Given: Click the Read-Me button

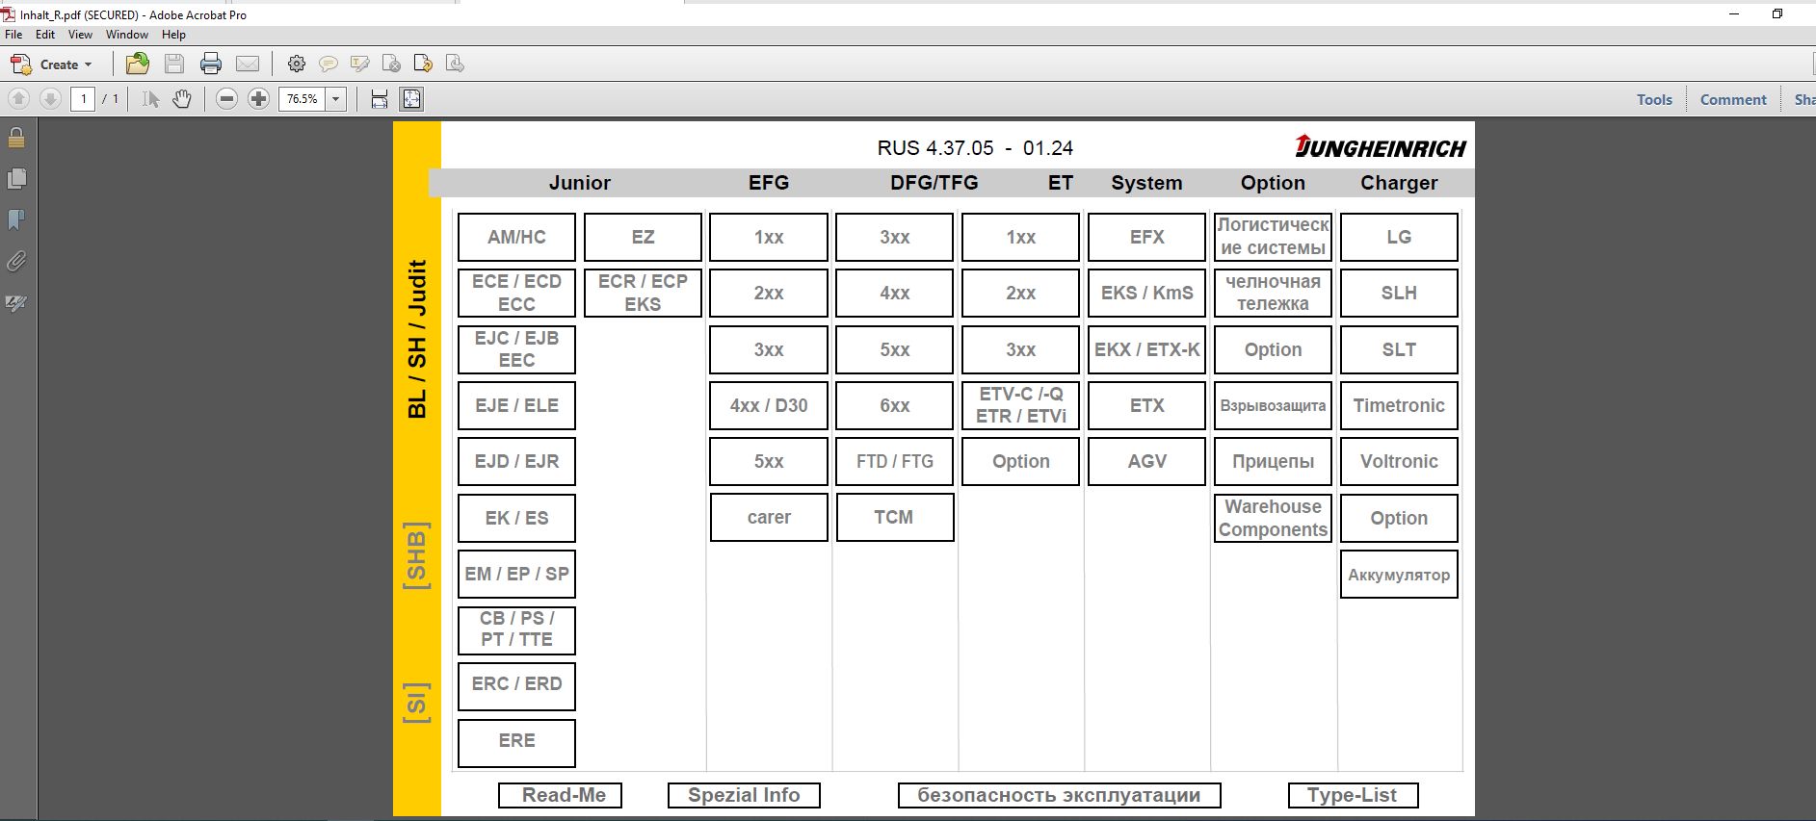Looking at the screenshot, I should click(560, 795).
